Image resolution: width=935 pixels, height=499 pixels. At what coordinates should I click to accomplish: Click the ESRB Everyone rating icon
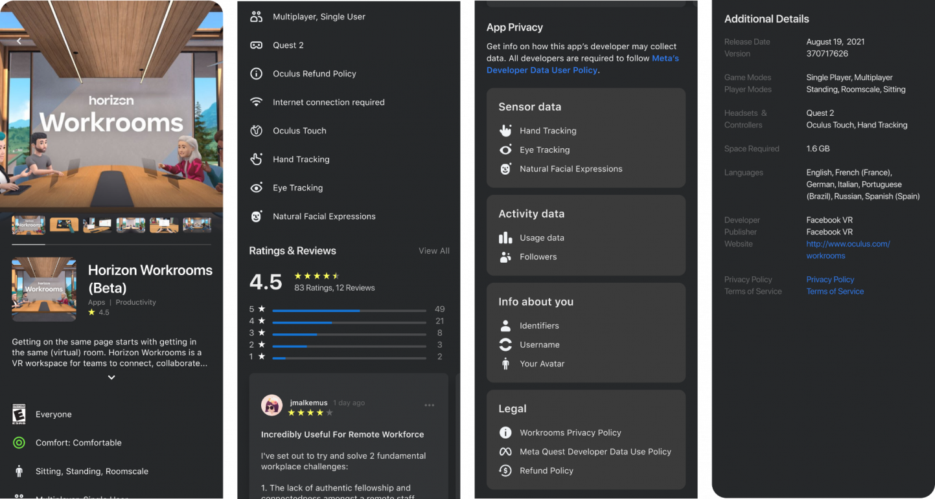tap(19, 414)
